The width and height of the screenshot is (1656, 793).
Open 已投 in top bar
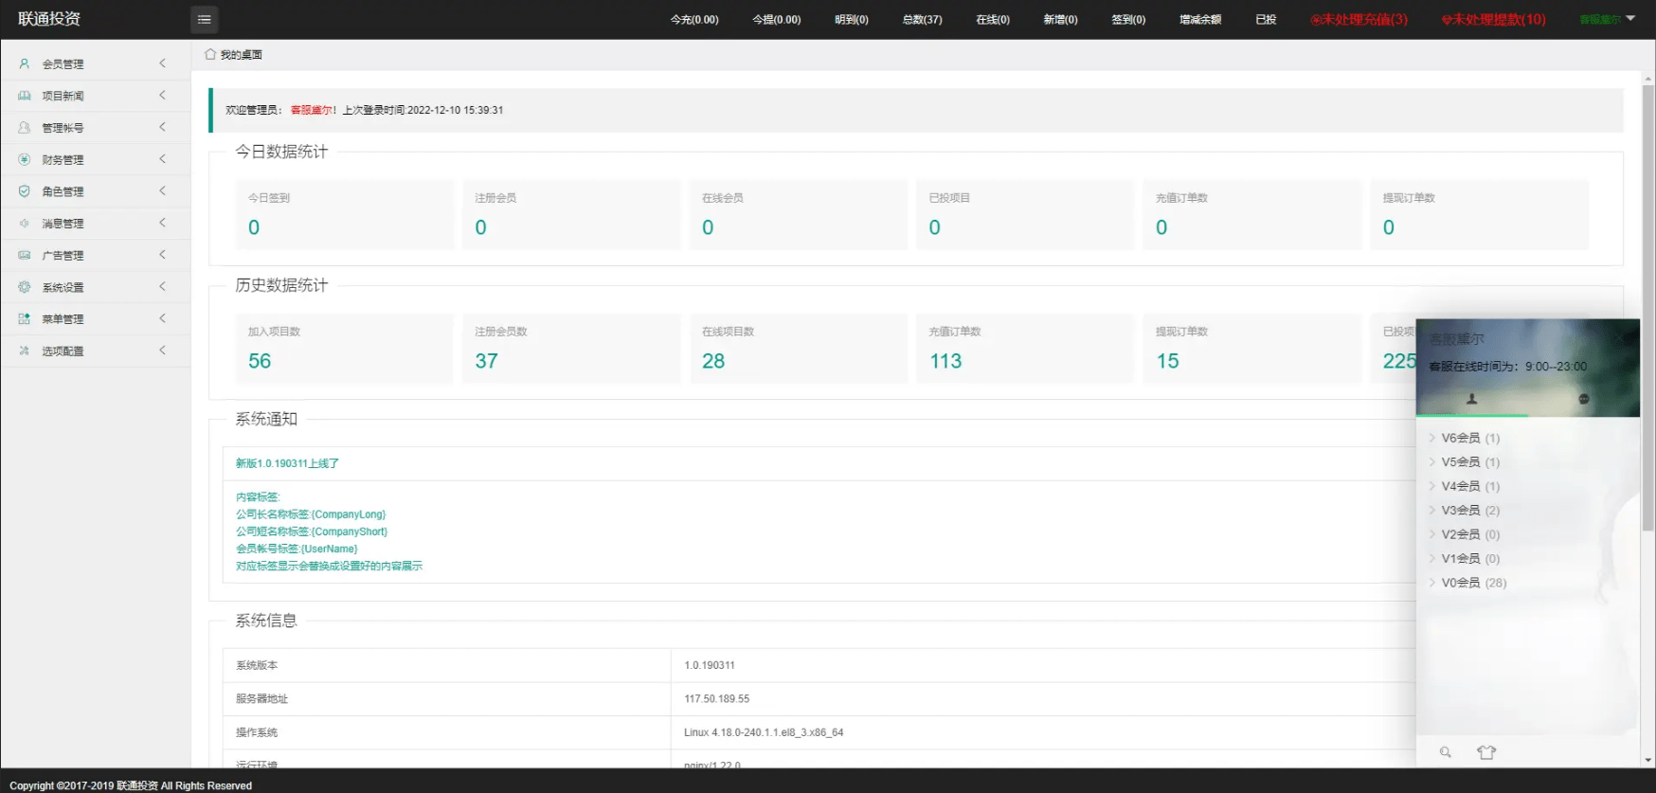[x=1267, y=19]
